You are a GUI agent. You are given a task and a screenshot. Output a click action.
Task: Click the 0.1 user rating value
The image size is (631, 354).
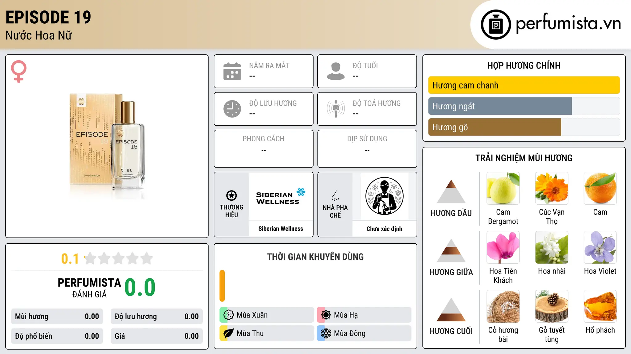coord(70,259)
